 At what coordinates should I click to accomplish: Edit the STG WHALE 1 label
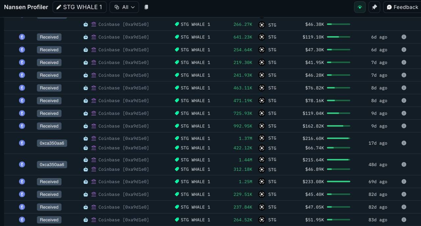click(79, 7)
